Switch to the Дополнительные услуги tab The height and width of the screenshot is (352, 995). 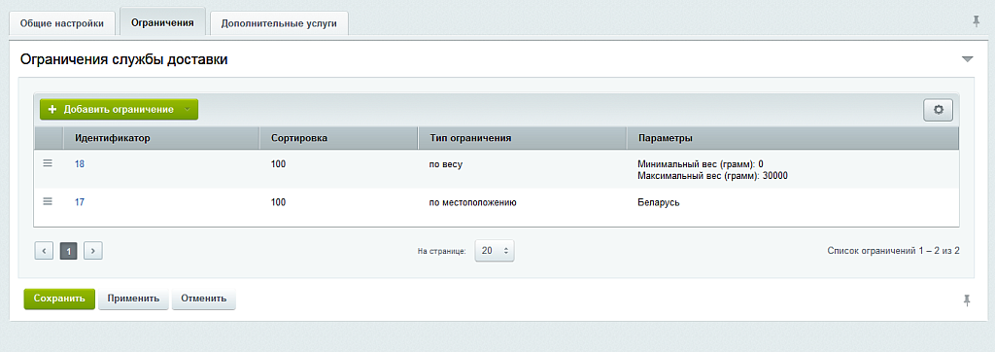279,23
